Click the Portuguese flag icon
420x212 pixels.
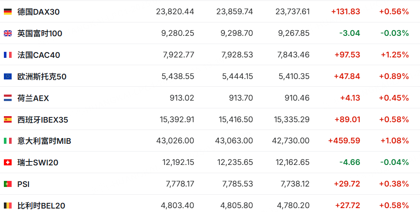tap(8, 184)
